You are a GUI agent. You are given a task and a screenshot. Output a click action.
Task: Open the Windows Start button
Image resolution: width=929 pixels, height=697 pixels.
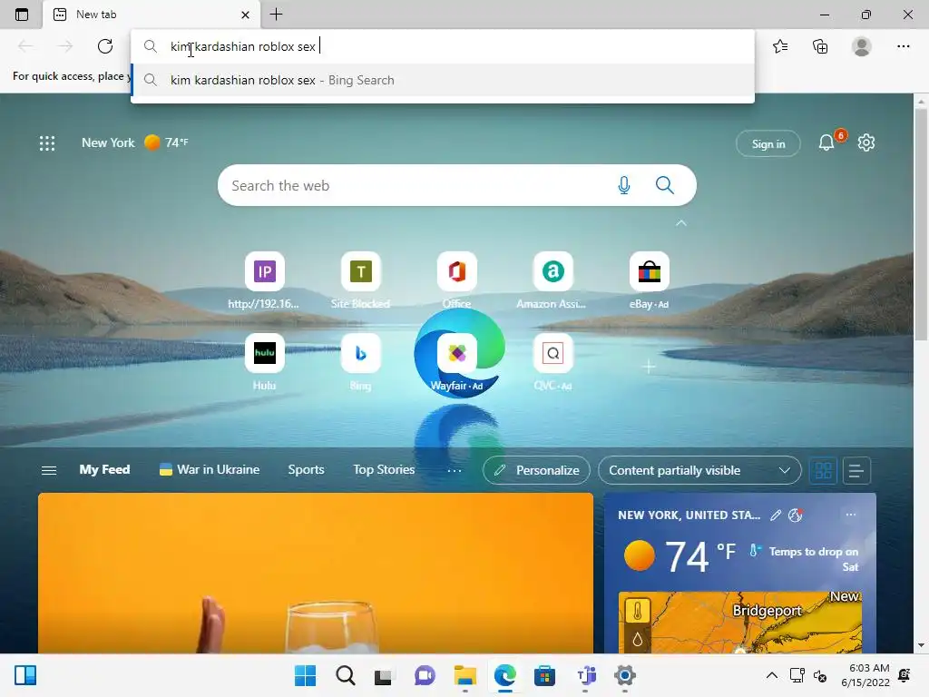point(305,675)
